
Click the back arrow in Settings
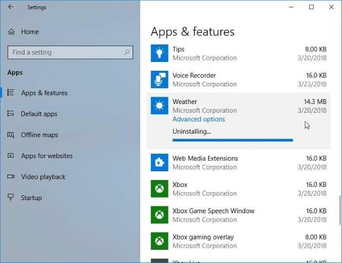pyautogui.click(x=11, y=7)
